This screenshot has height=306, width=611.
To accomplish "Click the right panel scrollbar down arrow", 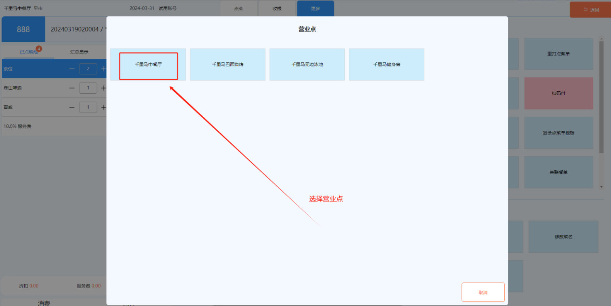I will [601, 187].
